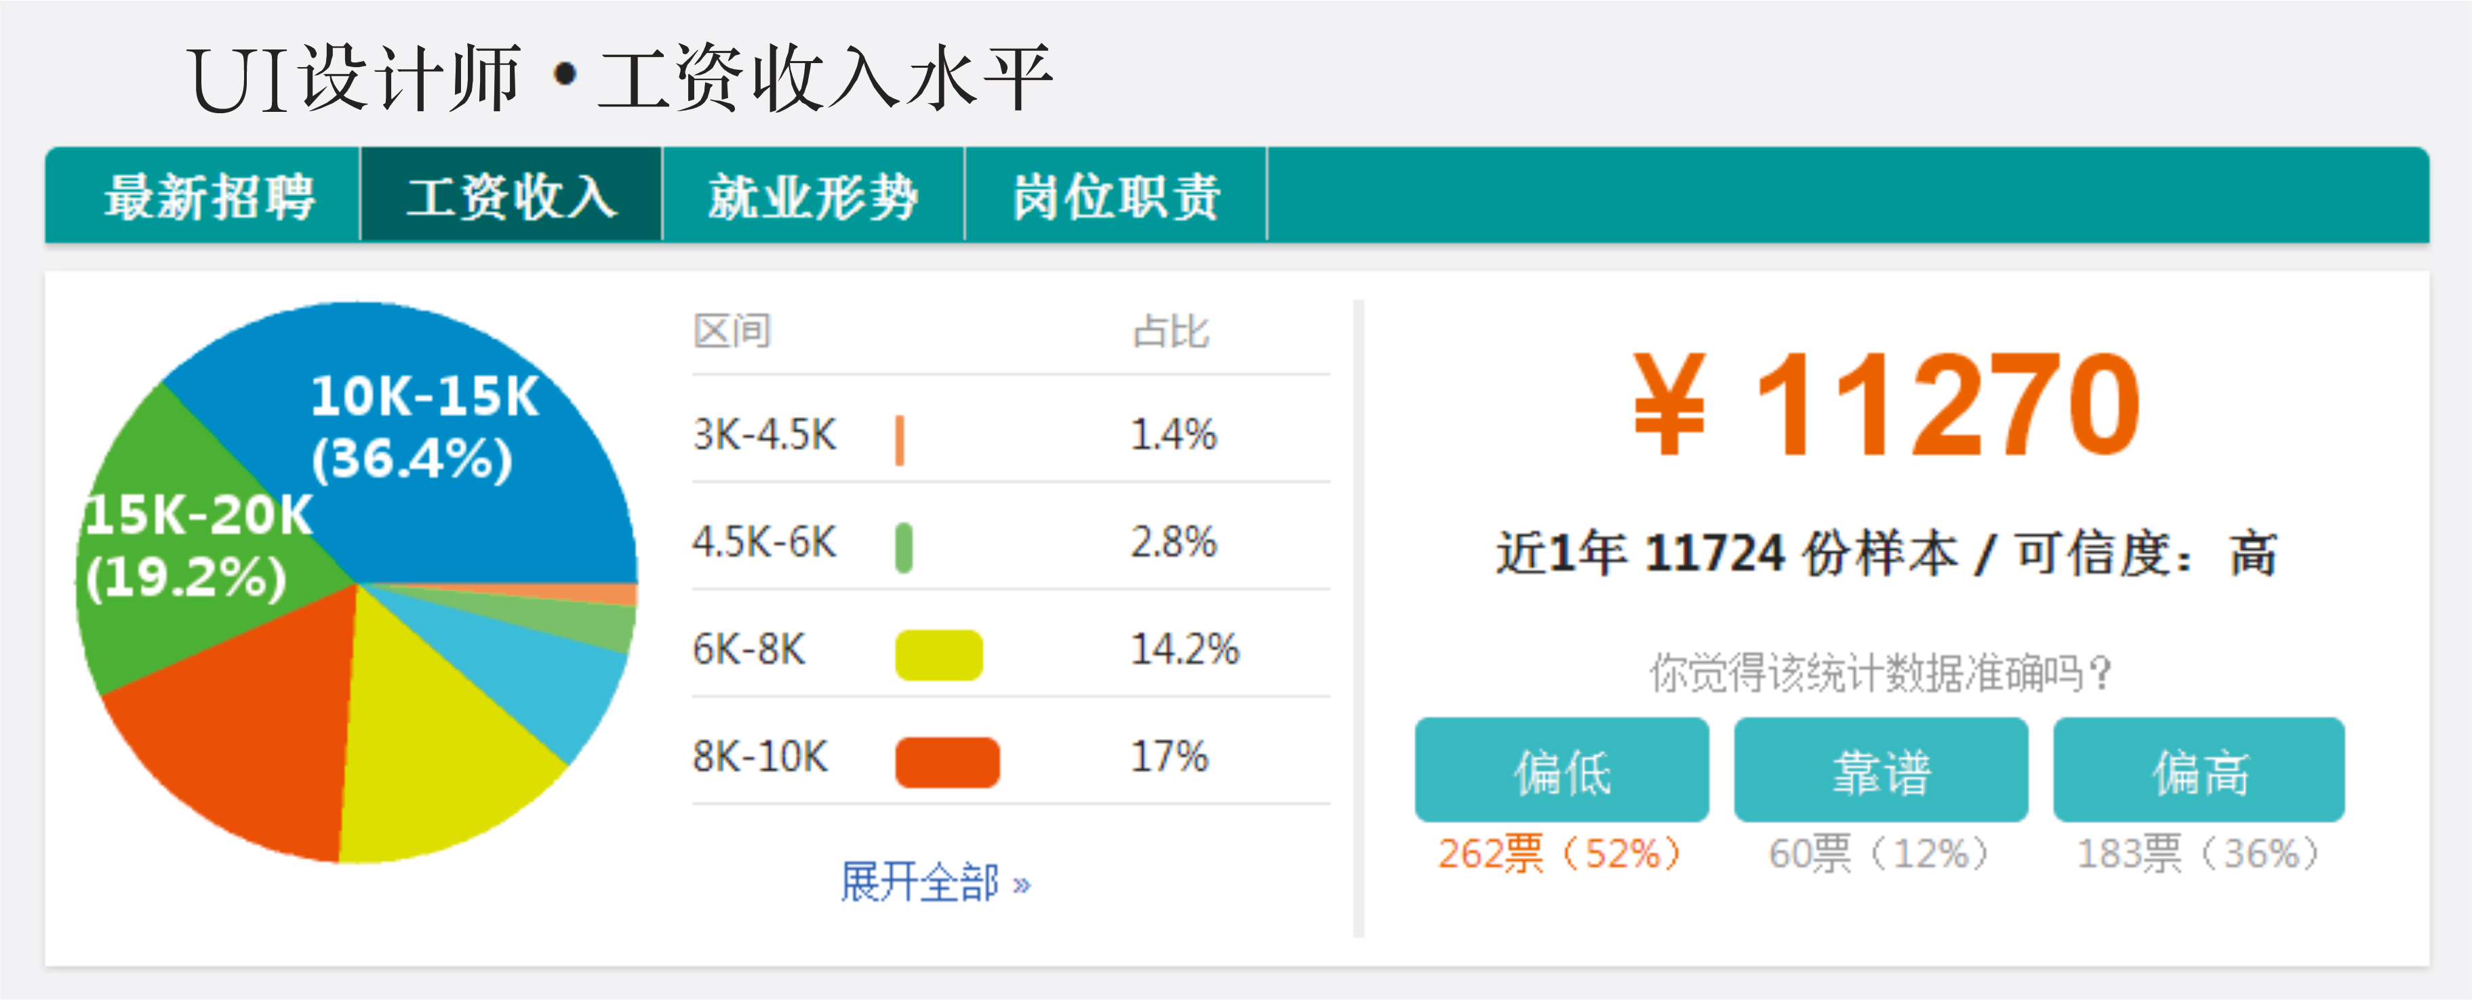Expand the list with 展开全部

pyautogui.click(x=934, y=882)
